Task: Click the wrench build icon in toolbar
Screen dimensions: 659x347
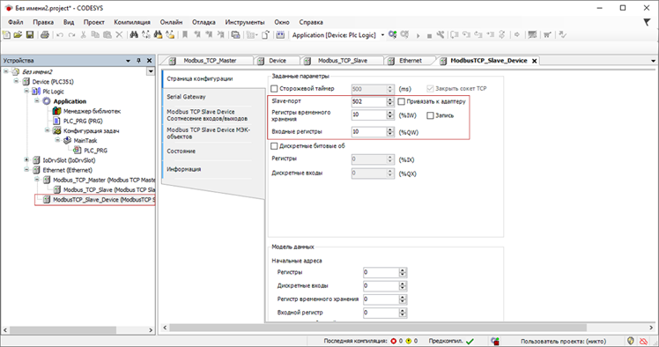Action: (440, 35)
